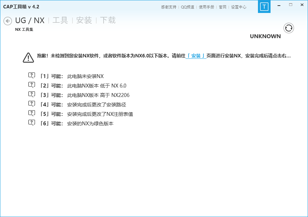Image resolution: width=308 pixels, height=217 pixels.
Task: Open 设置中心 in top menu
Action: 239,7
